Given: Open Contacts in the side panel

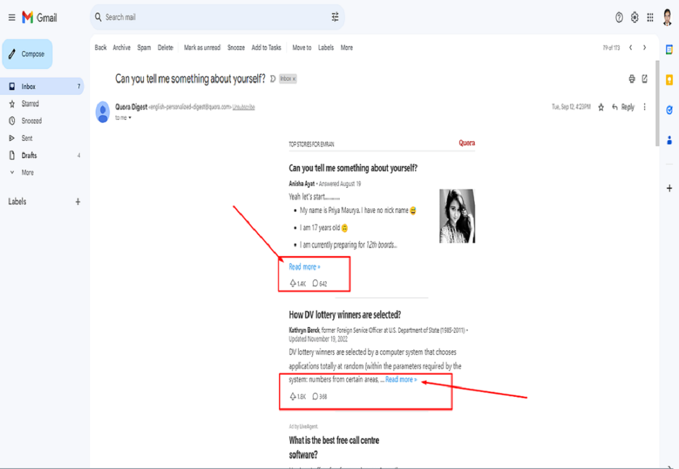Looking at the screenshot, I should pos(669,140).
